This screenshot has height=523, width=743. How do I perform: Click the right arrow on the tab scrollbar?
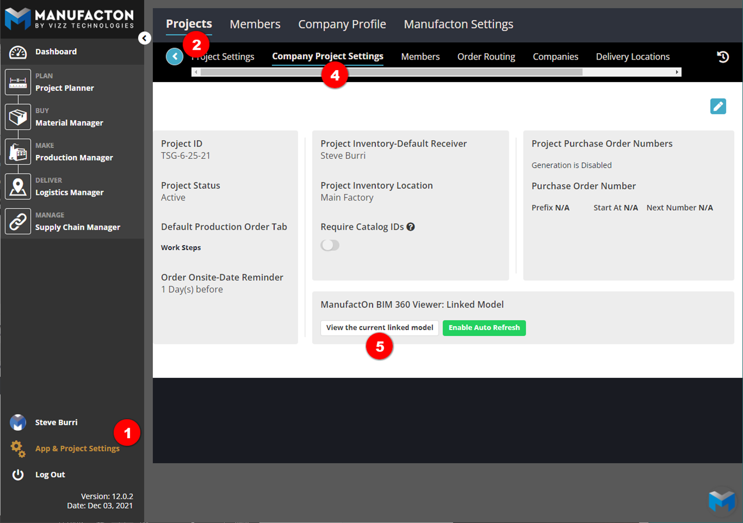click(x=678, y=71)
